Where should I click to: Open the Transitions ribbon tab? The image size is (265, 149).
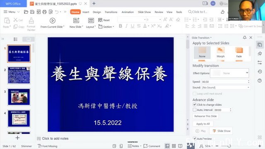(x=111, y=12)
